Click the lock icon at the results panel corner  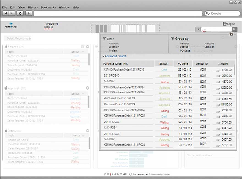pyautogui.click(x=231, y=34)
